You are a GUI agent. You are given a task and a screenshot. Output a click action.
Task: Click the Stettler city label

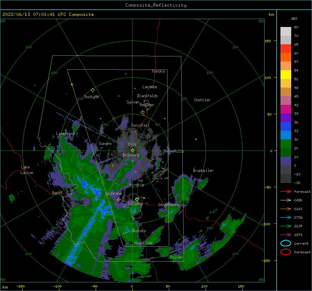pos(202,100)
